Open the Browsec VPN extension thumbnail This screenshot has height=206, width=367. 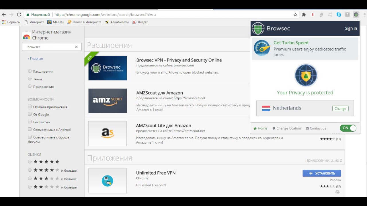click(108, 68)
